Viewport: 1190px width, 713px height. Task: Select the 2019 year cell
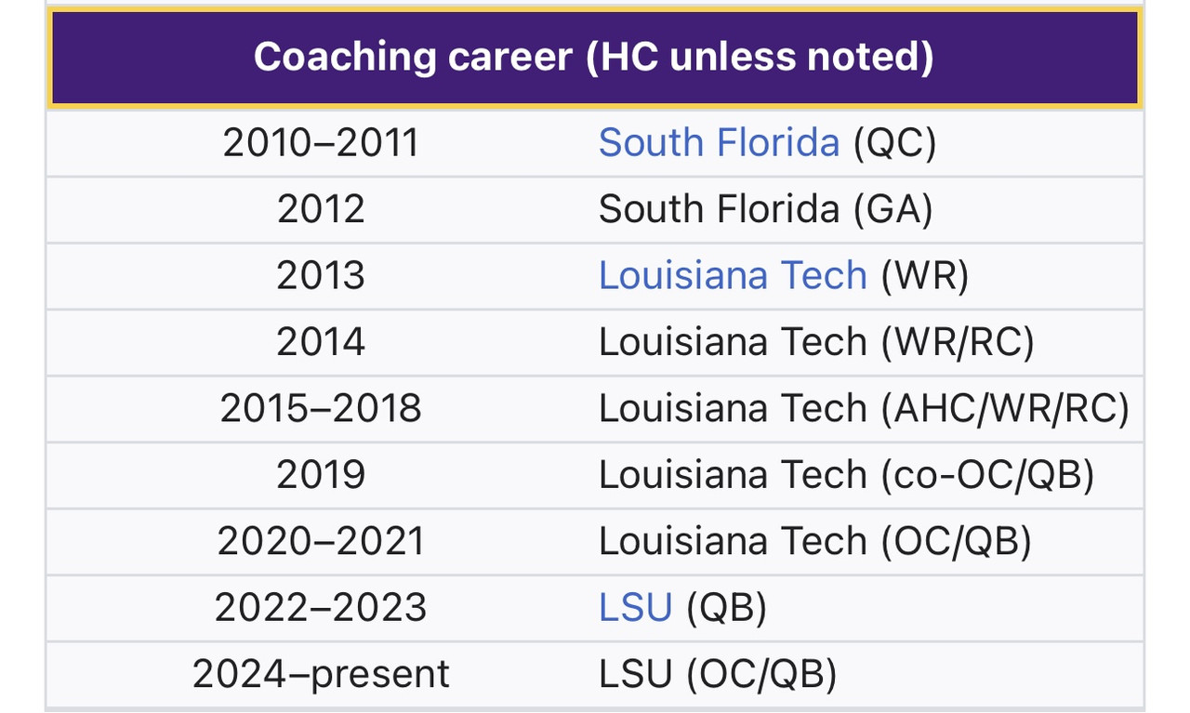[x=321, y=476]
